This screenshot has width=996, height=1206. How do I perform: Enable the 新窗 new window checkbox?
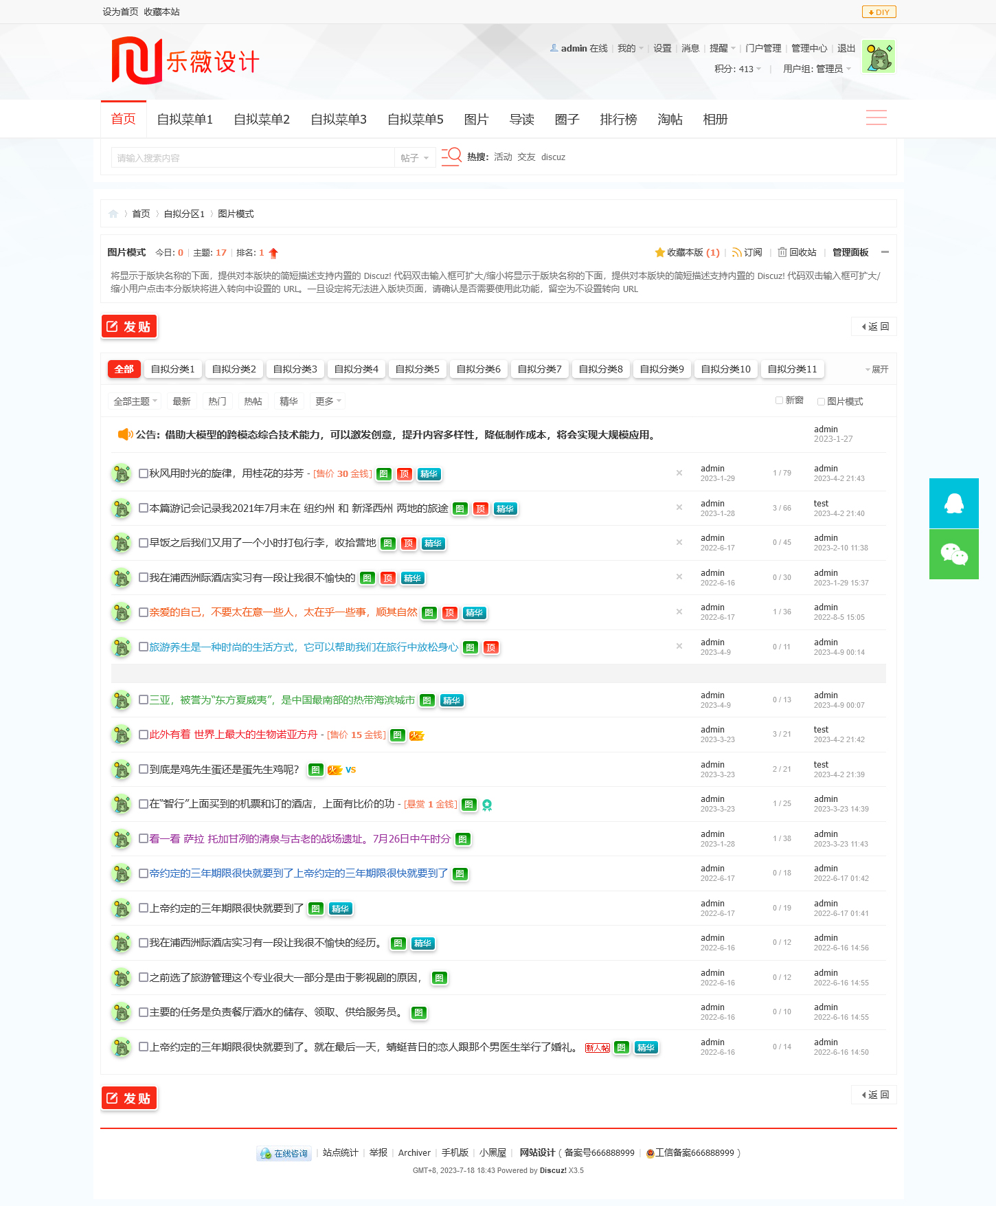779,401
